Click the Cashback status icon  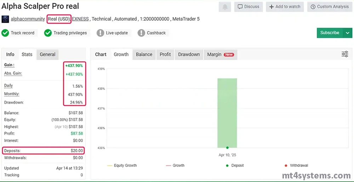click(x=141, y=33)
